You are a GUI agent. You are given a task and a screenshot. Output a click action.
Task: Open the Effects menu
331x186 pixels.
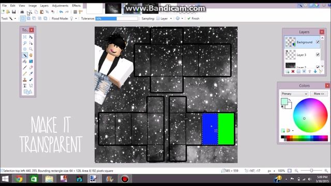point(76,6)
